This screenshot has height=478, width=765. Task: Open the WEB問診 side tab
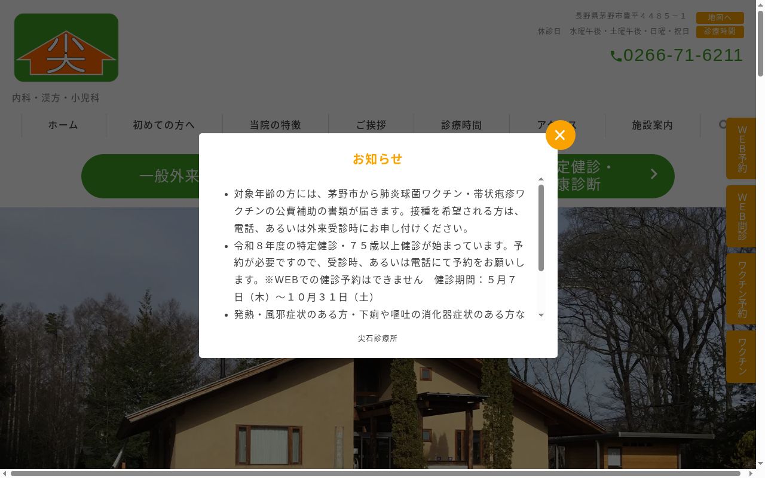[741, 216]
